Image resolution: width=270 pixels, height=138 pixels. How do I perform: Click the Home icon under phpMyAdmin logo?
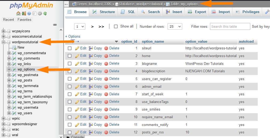(x=18, y=13)
